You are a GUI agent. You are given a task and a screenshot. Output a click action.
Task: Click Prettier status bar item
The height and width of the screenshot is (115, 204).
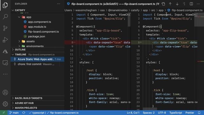[x=190, y=113]
